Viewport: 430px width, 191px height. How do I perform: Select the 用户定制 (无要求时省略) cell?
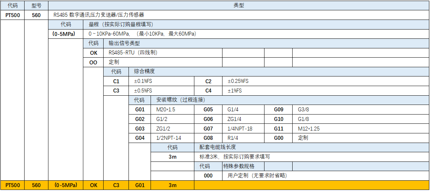[x=257, y=176]
